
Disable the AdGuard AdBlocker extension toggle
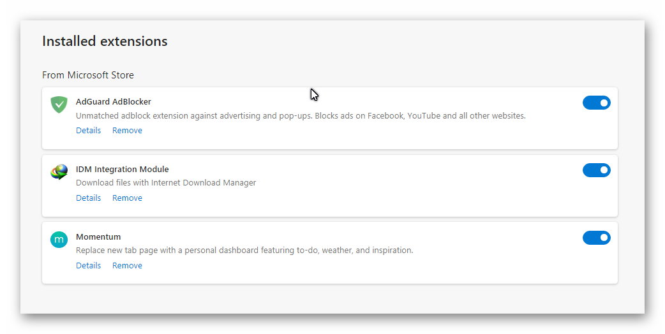pyautogui.click(x=596, y=103)
